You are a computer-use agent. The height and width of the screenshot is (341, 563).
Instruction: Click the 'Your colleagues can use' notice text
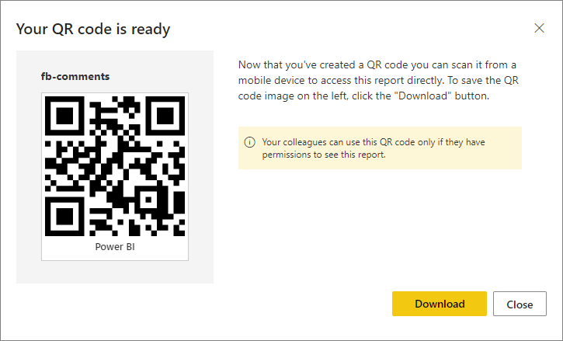[374, 148]
